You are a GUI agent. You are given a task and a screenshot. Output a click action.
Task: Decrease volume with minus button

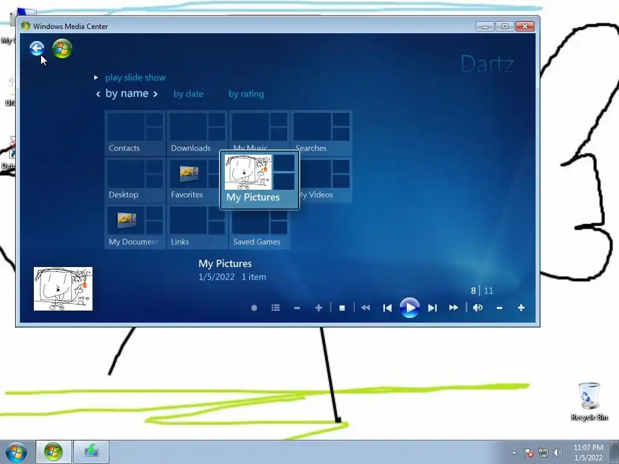(x=499, y=308)
